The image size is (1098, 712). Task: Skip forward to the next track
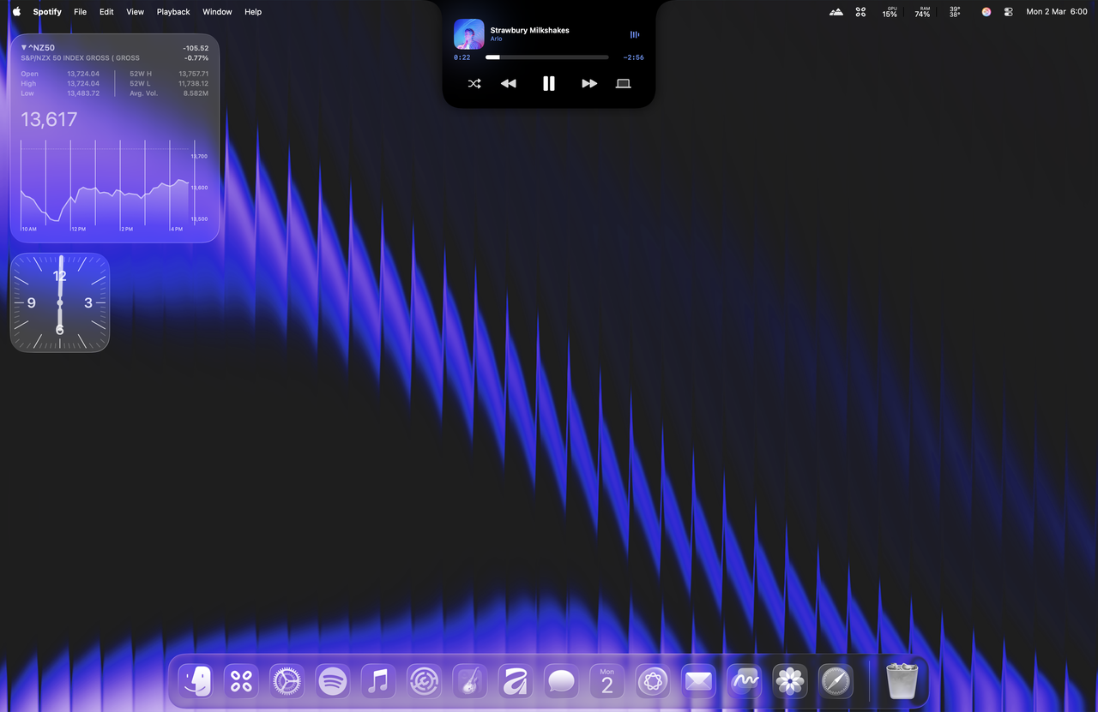tap(589, 83)
